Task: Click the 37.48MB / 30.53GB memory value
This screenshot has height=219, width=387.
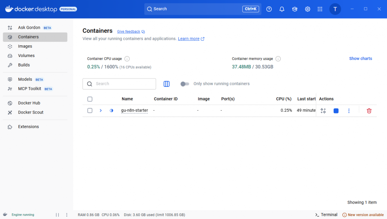Action: click(252, 67)
